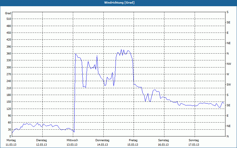Click the date 17.03.13

[194, 145]
